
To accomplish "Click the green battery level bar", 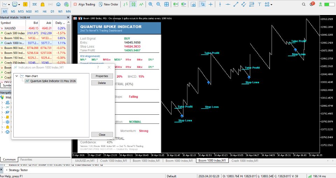I will coord(330,4).
